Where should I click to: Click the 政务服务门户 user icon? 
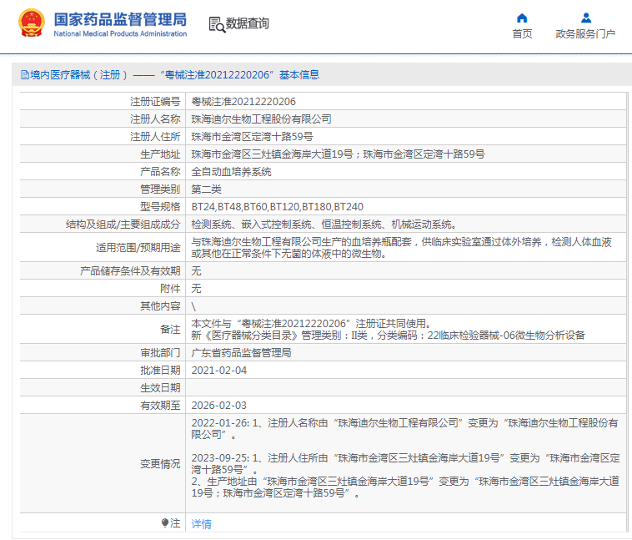click(585, 18)
